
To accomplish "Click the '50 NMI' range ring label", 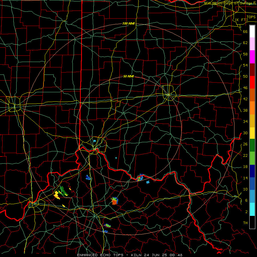I will (128, 76).
